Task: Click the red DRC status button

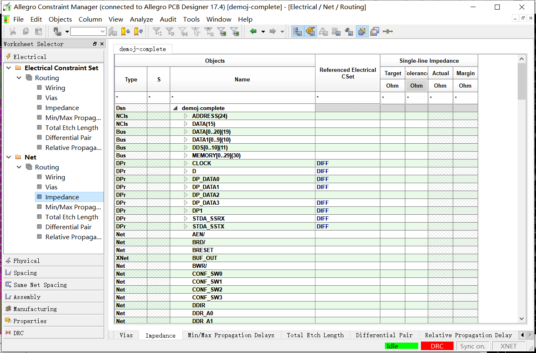Action: click(x=437, y=346)
